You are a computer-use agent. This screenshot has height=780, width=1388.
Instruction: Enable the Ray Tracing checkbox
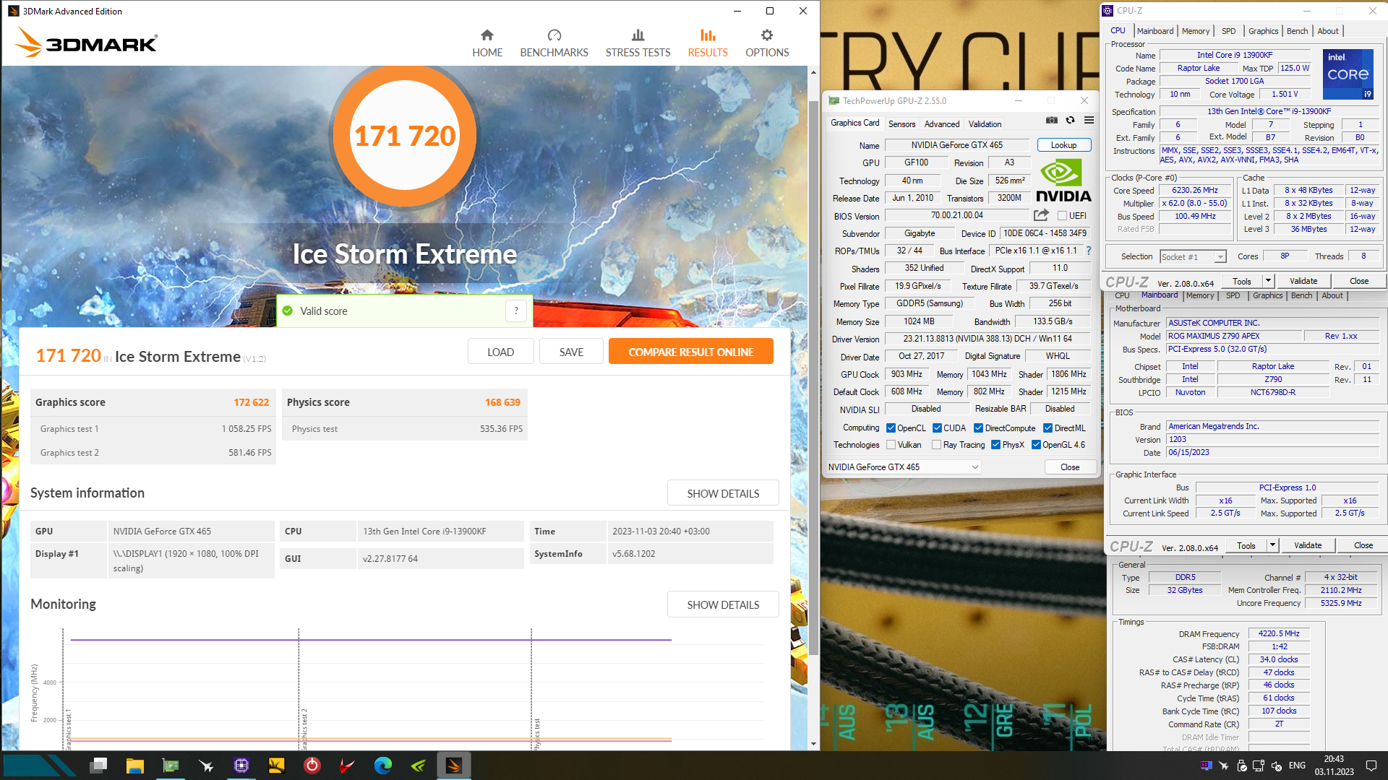(937, 445)
